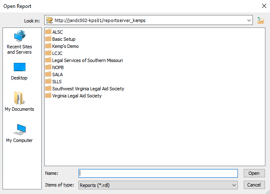The width and height of the screenshot is (270, 194).
Task: Go to My Documents location
Action: pos(20,102)
